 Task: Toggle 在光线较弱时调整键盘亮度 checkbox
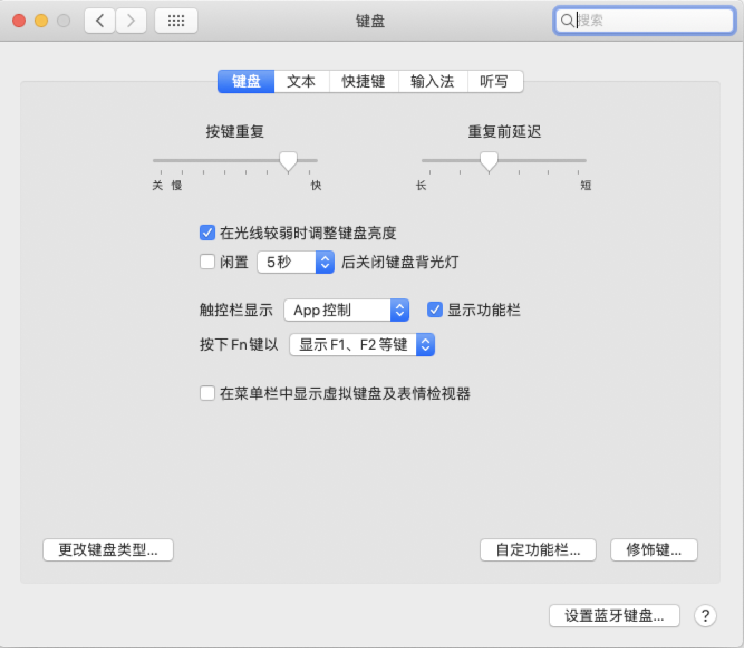pyautogui.click(x=207, y=233)
